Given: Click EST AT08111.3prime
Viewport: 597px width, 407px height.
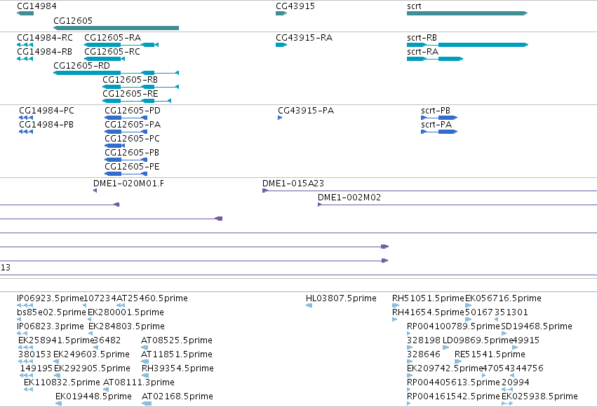Looking at the screenshot, I should click(106, 389).
